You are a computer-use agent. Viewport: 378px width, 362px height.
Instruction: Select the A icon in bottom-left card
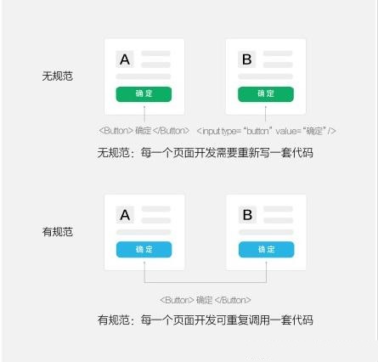coord(125,215)
